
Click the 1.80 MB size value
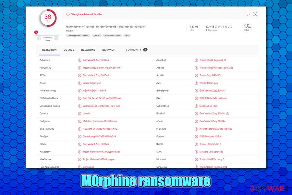pyautogui.click(x=194, y=27)
